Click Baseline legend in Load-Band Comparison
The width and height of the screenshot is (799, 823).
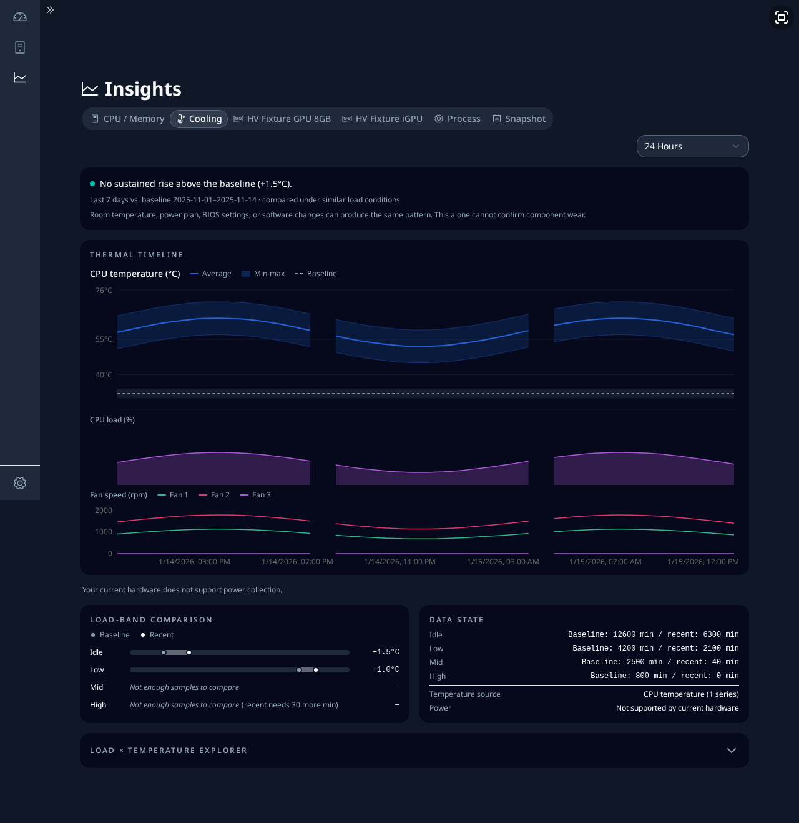point(110,635)
